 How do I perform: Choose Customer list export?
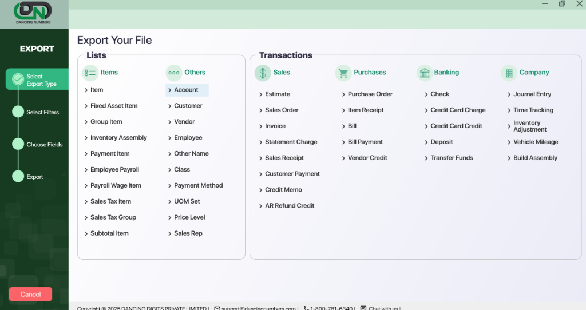(x=188, y=106)
